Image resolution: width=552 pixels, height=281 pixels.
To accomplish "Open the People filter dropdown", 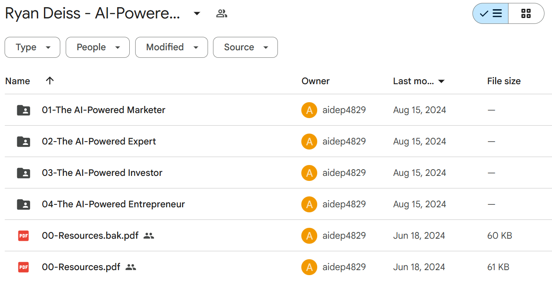I will [x=98, y=47].
